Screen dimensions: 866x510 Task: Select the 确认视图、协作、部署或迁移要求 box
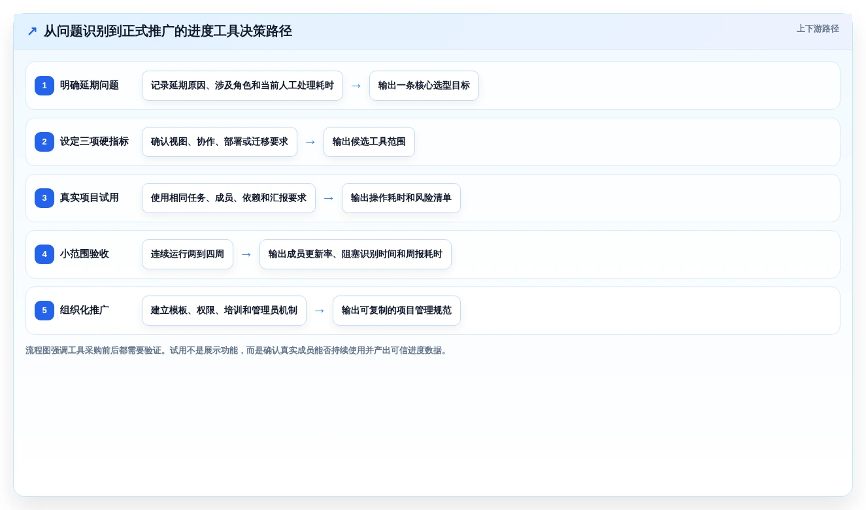click(220, 142)
